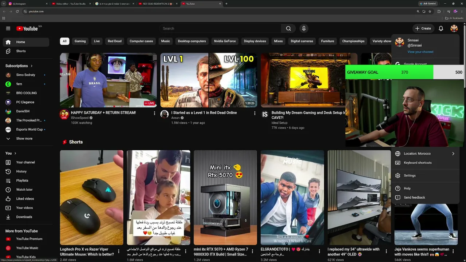This screenshot has width=466, height=262.
Task: Click the Create button
Action: 423,28
